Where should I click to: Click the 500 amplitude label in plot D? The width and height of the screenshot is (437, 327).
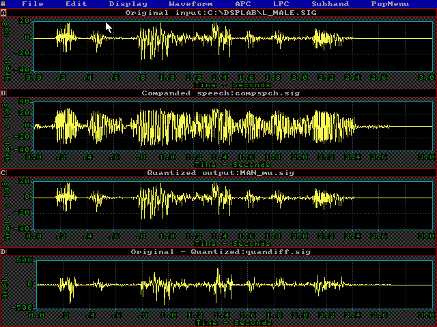(x=25, y=260)
